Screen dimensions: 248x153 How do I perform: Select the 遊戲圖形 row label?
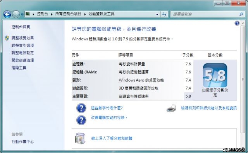pos(80,88)
